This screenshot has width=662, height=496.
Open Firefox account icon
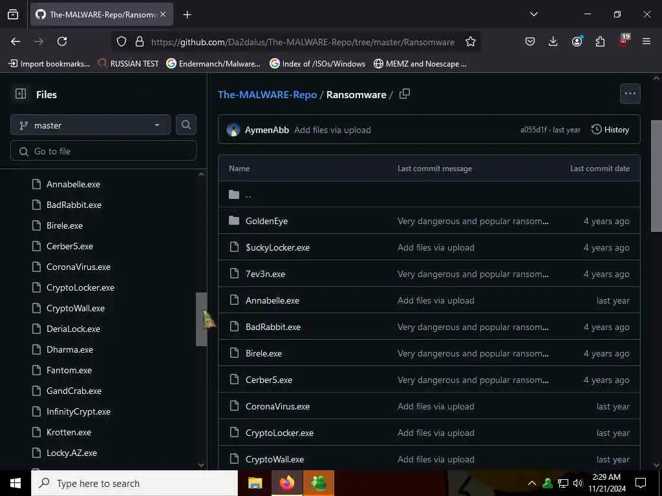[577, 41]
